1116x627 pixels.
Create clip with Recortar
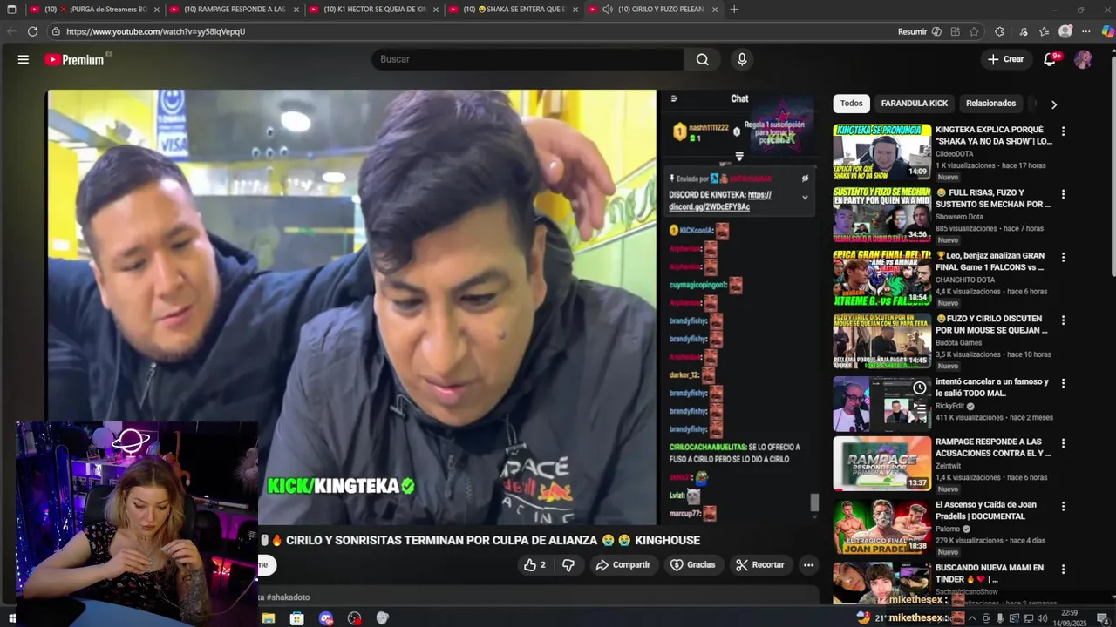(x=759, y=565)
